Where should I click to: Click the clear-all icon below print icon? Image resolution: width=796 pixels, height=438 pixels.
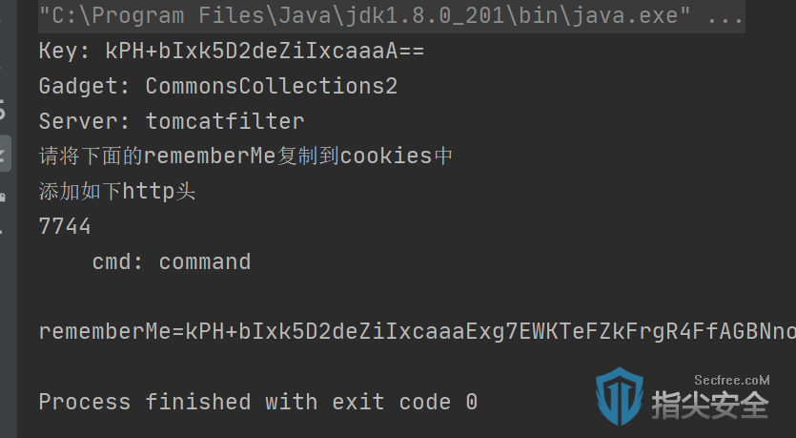tap(2, 231)
